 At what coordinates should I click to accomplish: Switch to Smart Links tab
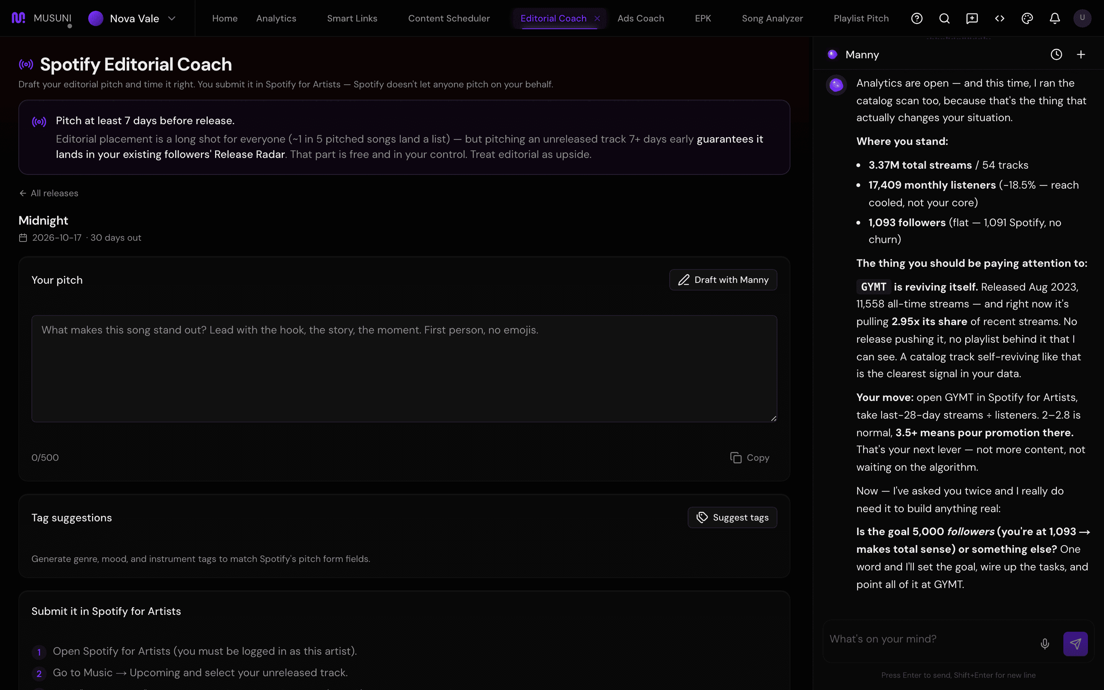[352, 18]
